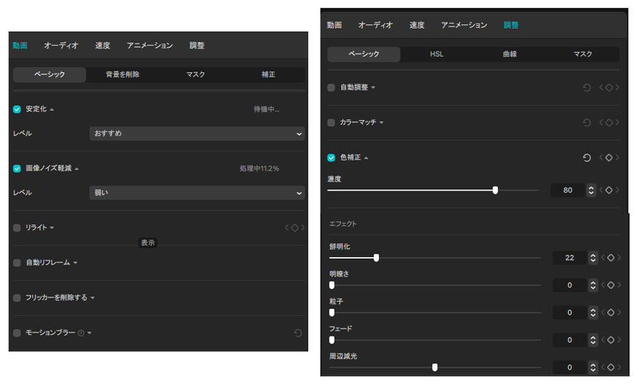Reset the 色補正 setting

click(x=586, y=158)
